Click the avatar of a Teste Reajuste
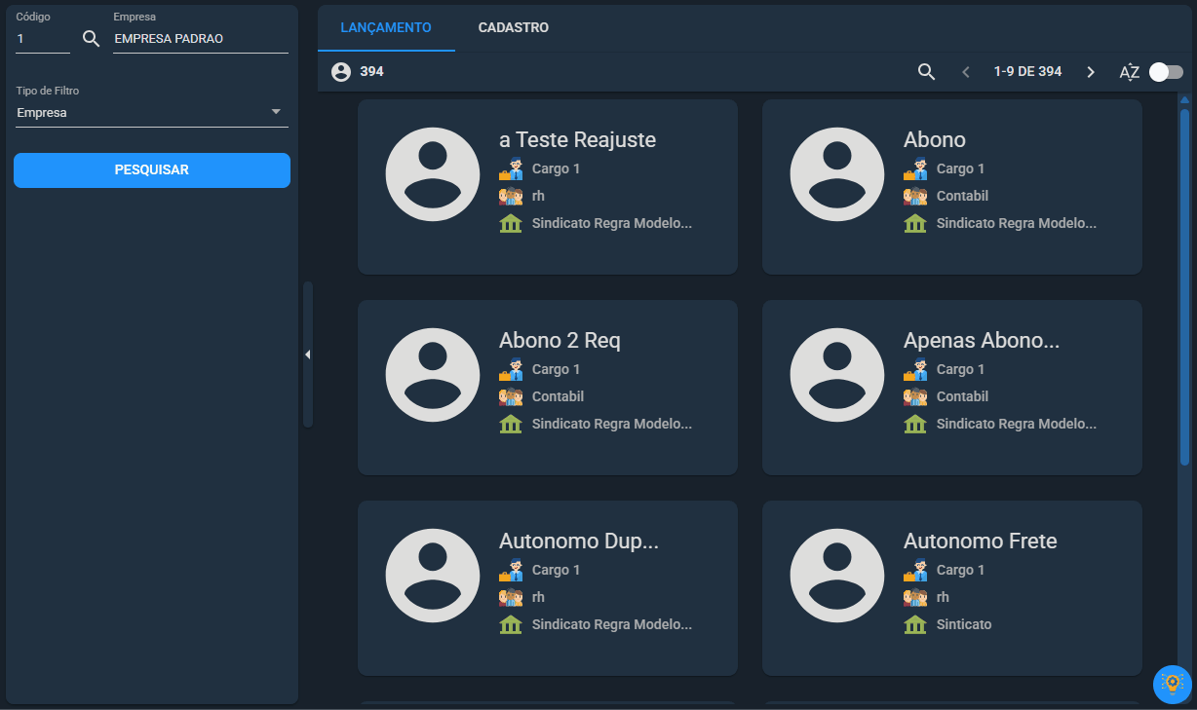 433,174
